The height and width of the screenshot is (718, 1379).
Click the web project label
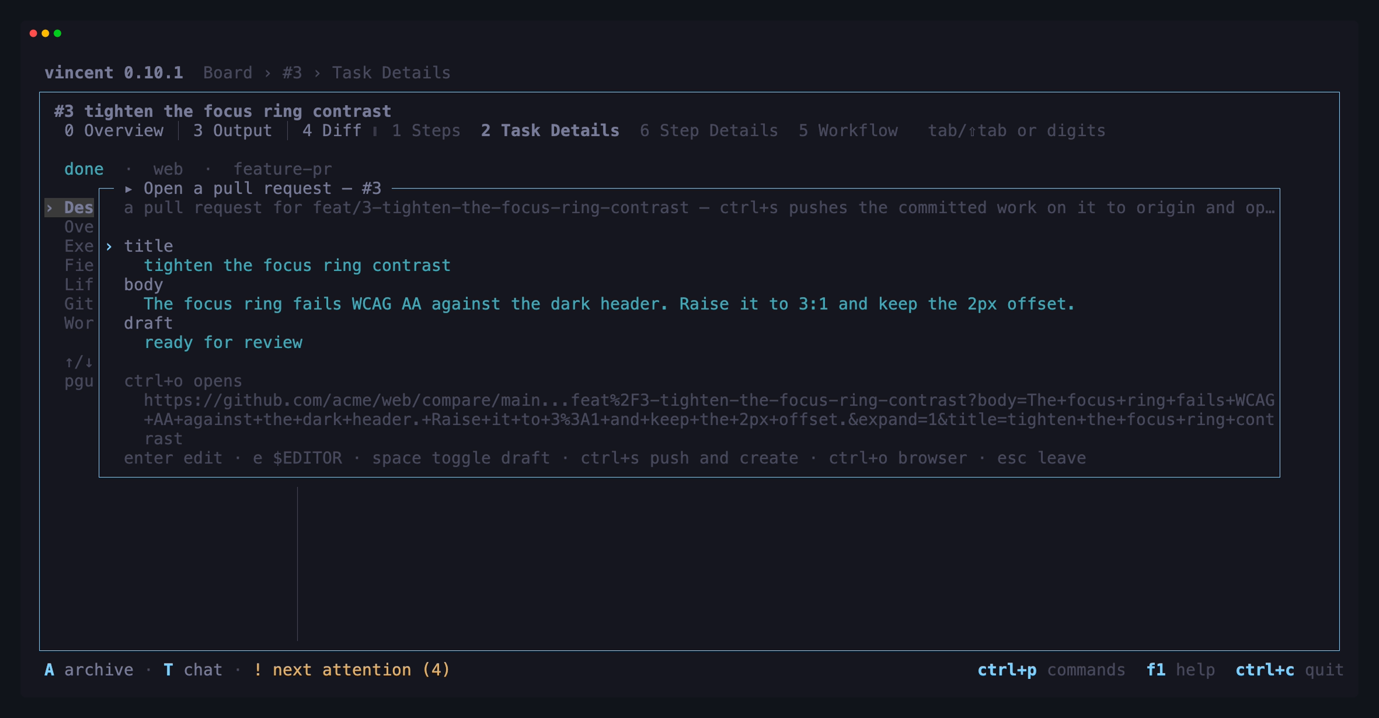click(168, 169)
